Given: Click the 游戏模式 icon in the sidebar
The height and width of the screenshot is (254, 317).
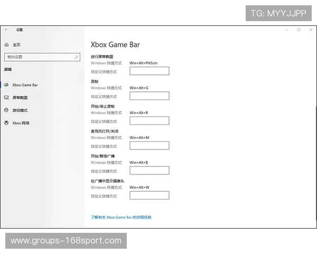Looking at the screenshot, I should coord(7,110).
